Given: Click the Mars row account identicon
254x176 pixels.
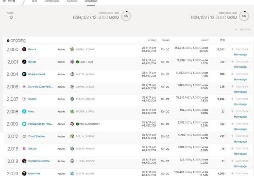Looking at the screenshot, I should [x=72, y=111].
